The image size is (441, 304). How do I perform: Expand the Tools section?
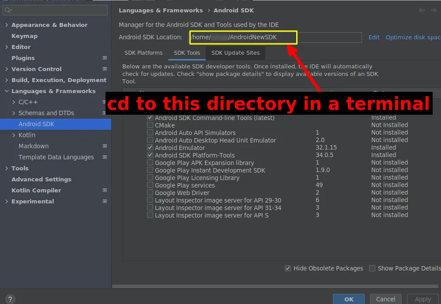point(7,168)
